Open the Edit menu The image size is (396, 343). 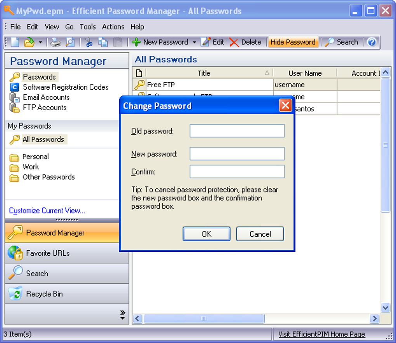33,27
